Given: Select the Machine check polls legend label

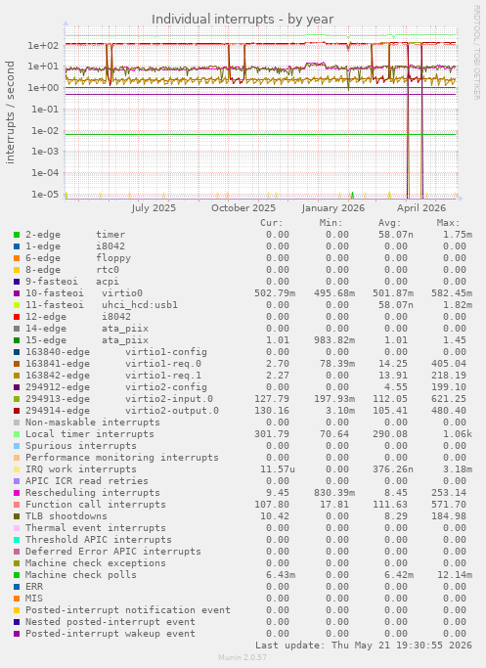Looking at the screenshot, I should point(81,575).
